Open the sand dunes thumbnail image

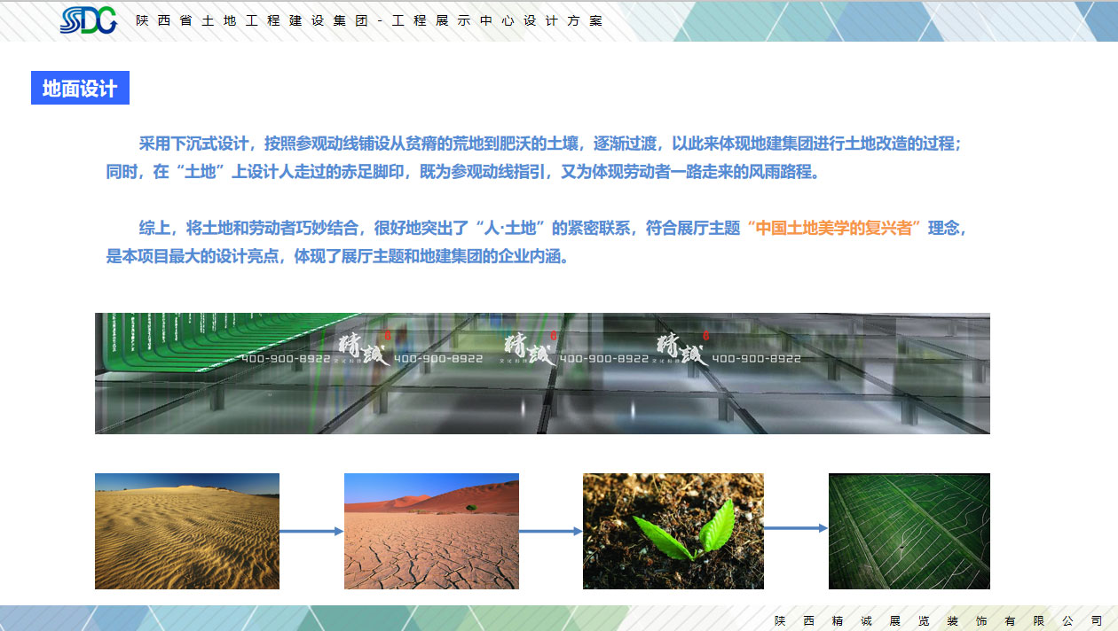click(x=187, y=531)
